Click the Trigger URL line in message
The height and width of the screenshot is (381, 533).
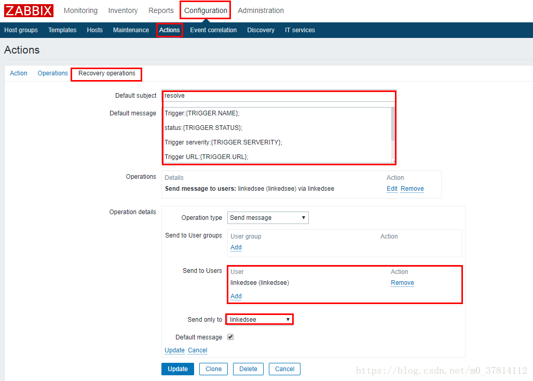(207, 157)
